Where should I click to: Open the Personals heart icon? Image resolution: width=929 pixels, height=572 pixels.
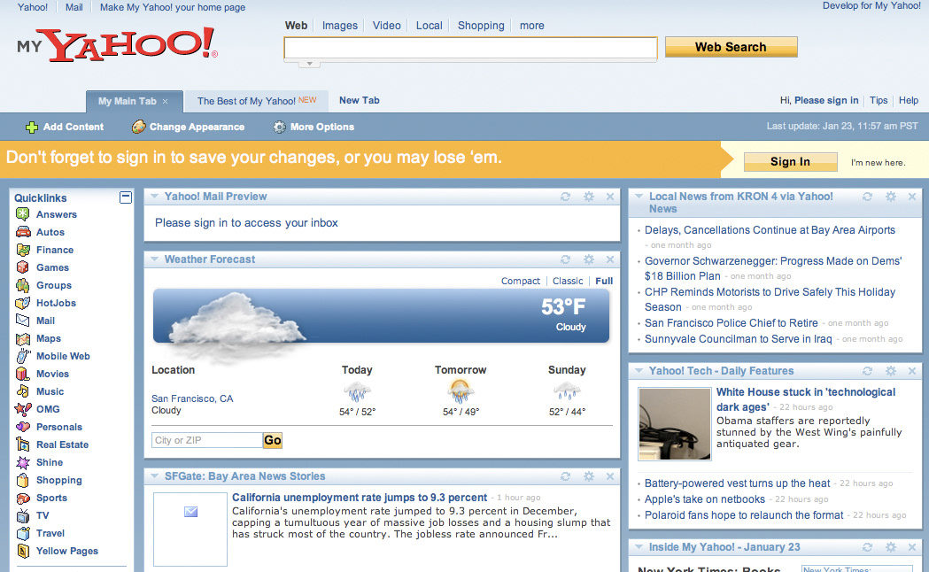(x=22, y=427)
